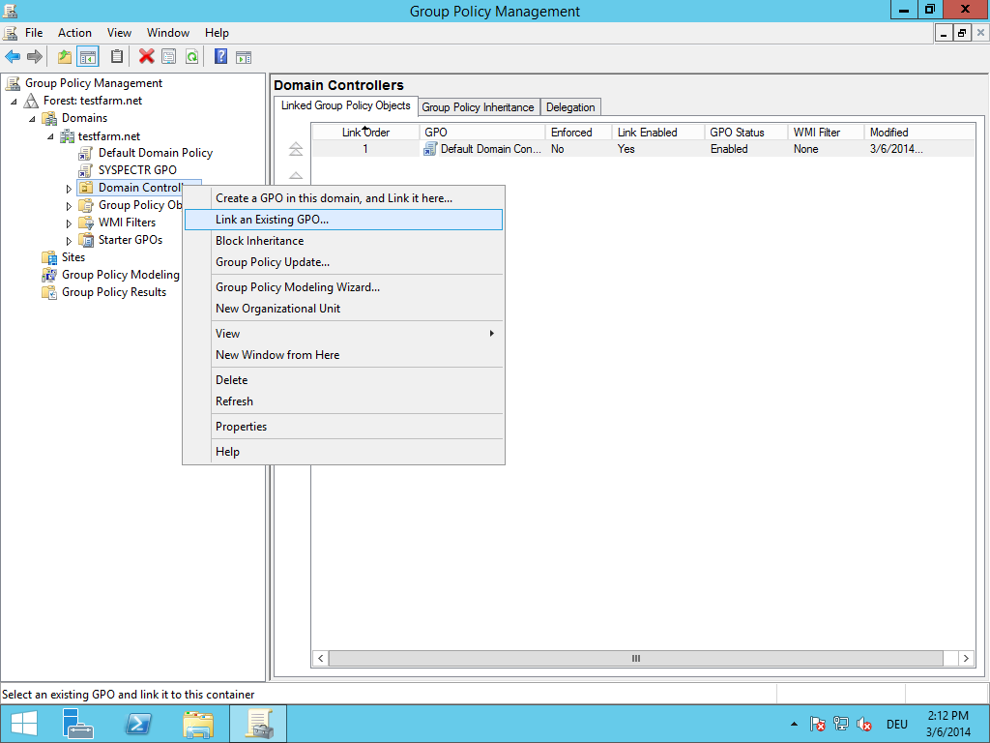This screenshot has height=743, width=990.
Task: Click the Domains folder icon in the tree
Action: coord(49,118)
